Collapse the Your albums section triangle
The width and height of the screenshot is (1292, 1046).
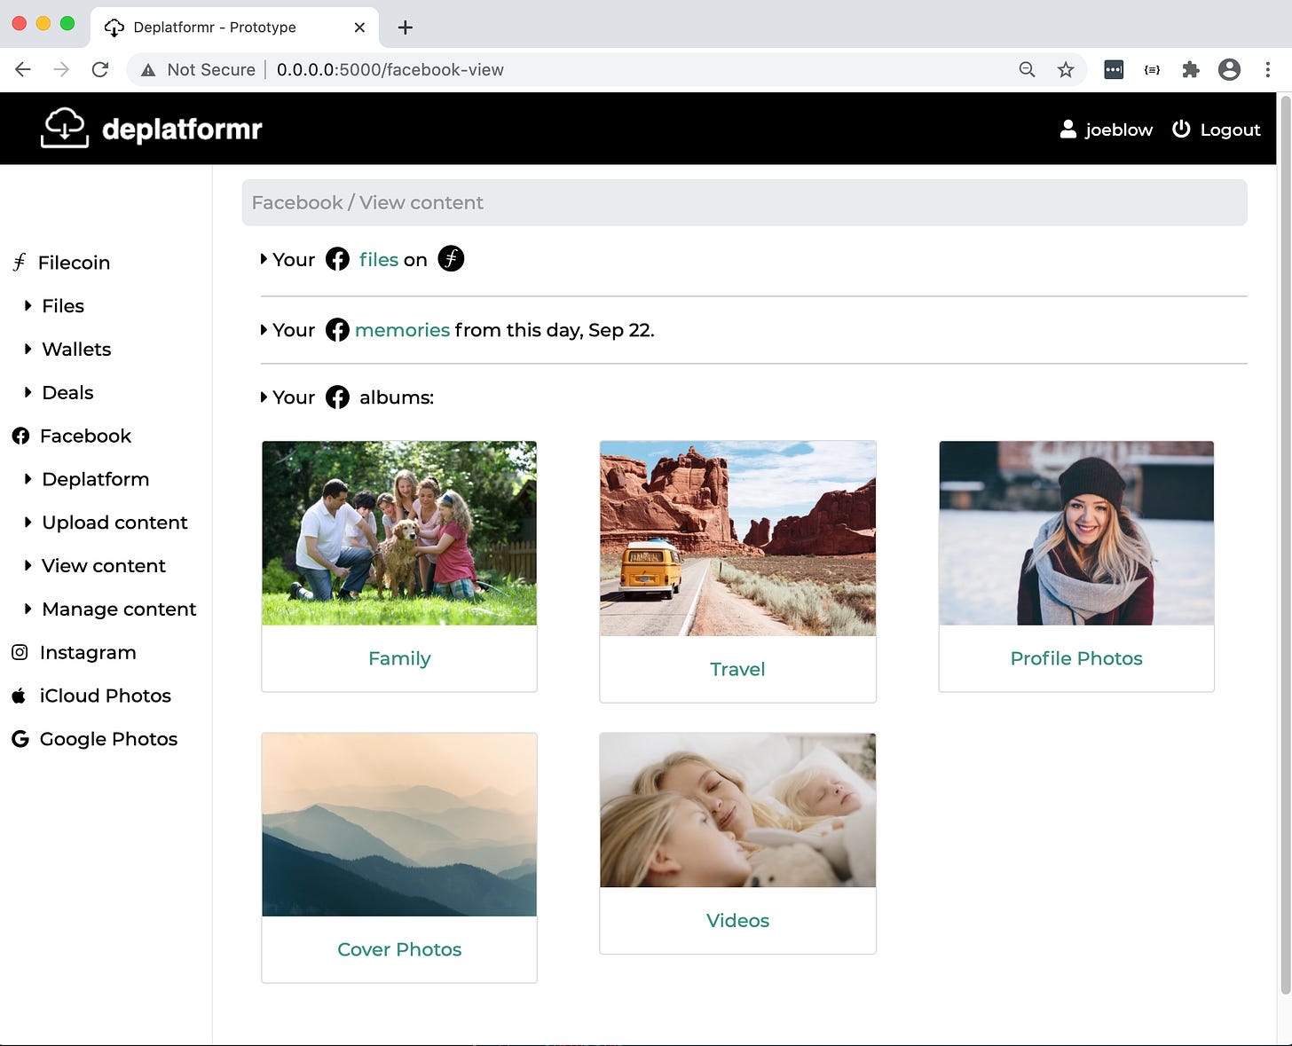264,397
